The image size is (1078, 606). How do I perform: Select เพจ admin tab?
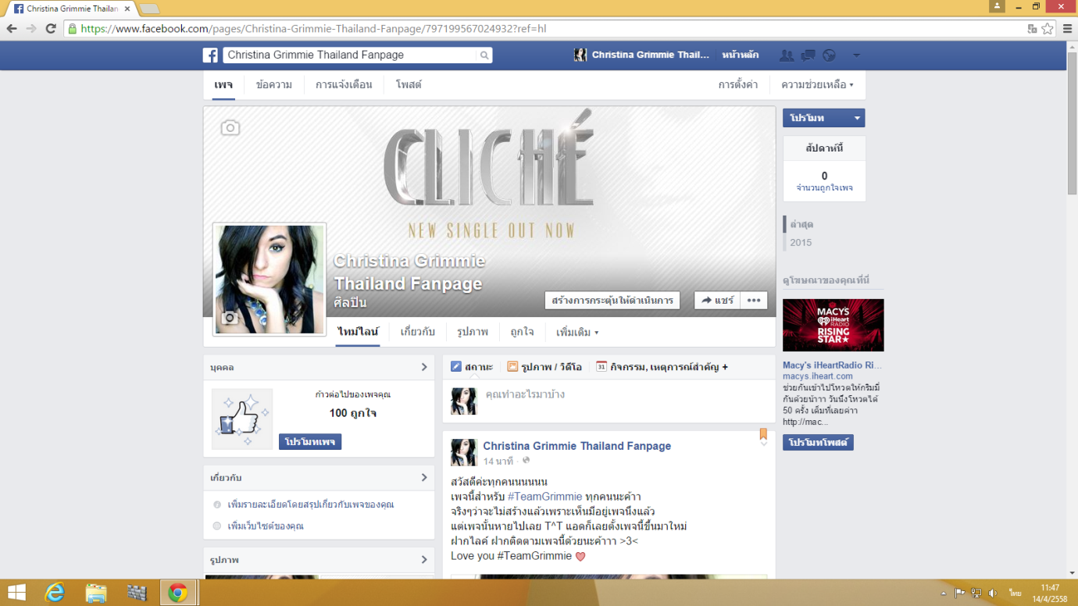(x=223, y=84)
